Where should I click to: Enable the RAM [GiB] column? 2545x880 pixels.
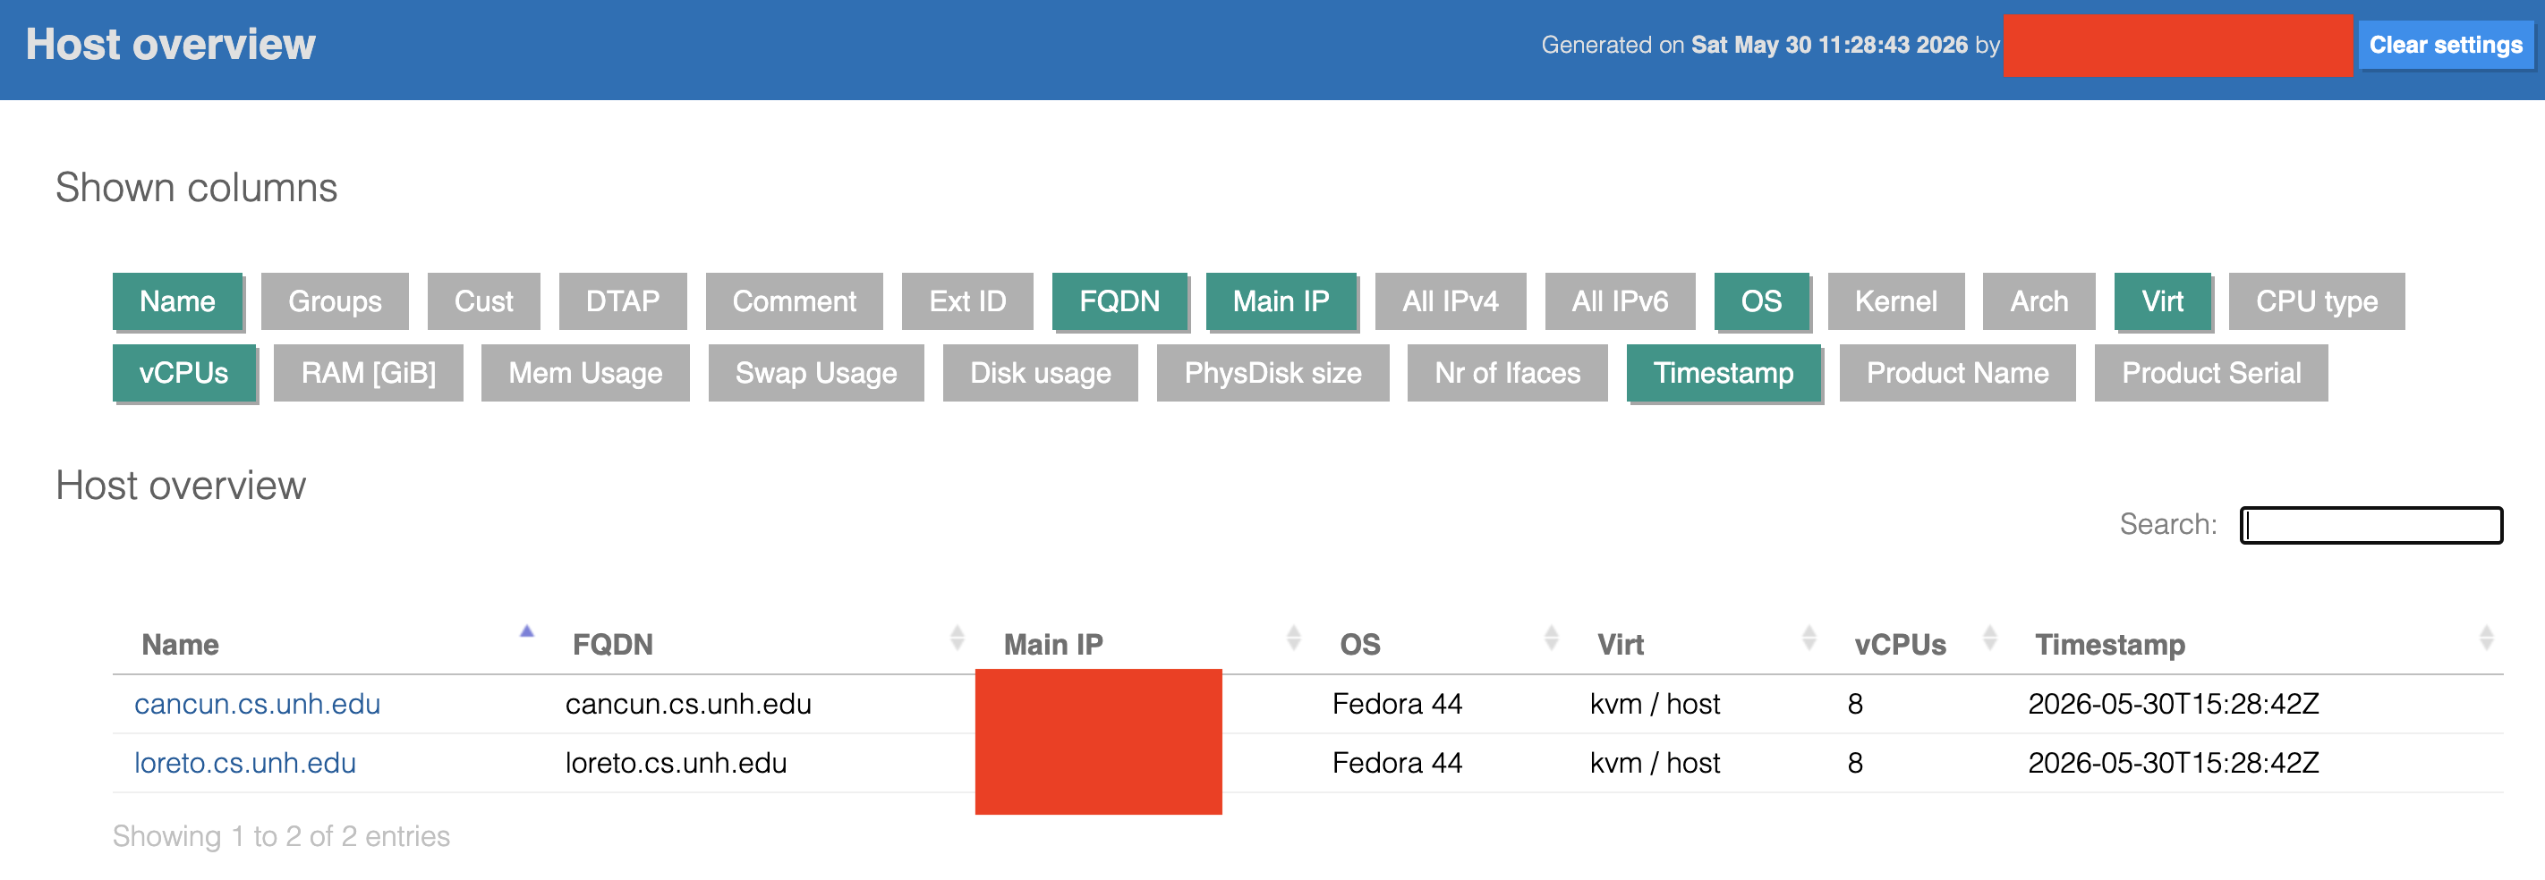[x=369, y=373]
